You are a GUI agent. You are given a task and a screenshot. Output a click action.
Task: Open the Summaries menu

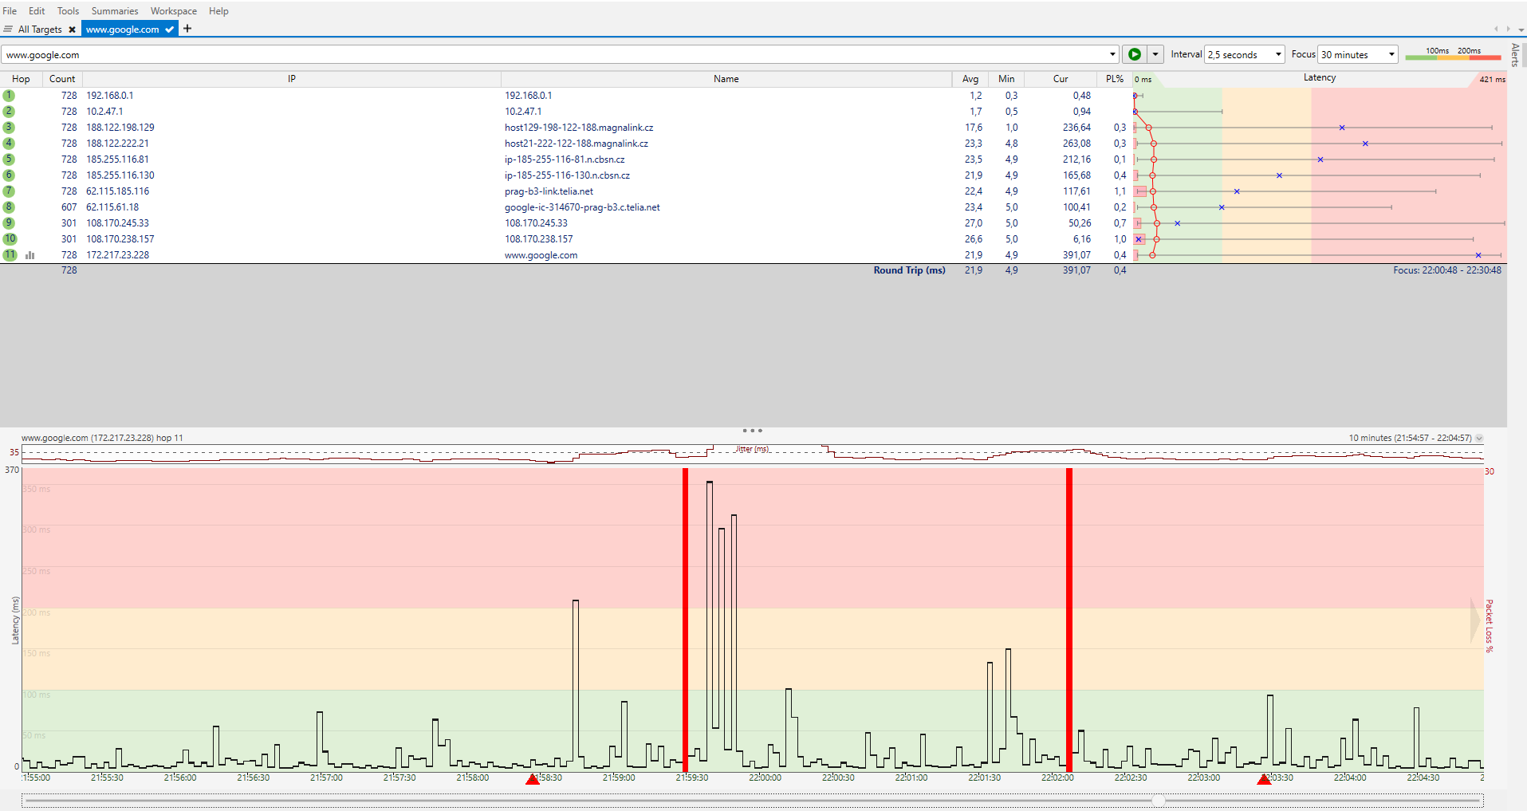click(114, 11)
